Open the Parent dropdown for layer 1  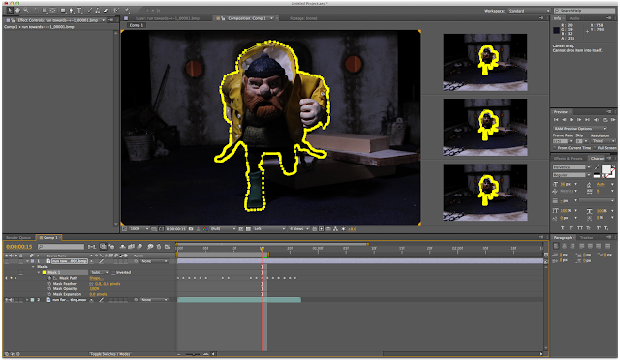pos(154,261)
